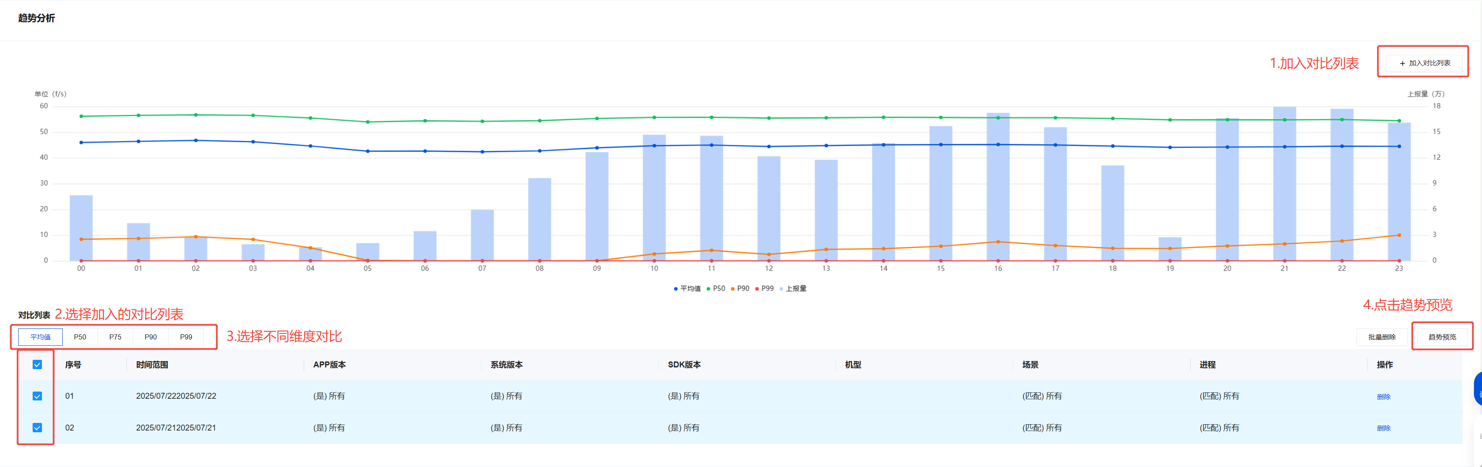
Task: Select the 平均值 tab
Action: pos(40,337)
